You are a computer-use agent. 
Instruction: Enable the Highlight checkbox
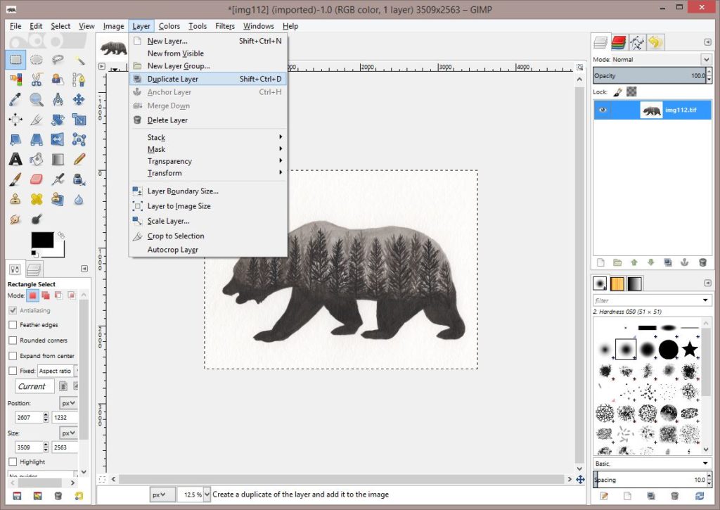(13, 461)
